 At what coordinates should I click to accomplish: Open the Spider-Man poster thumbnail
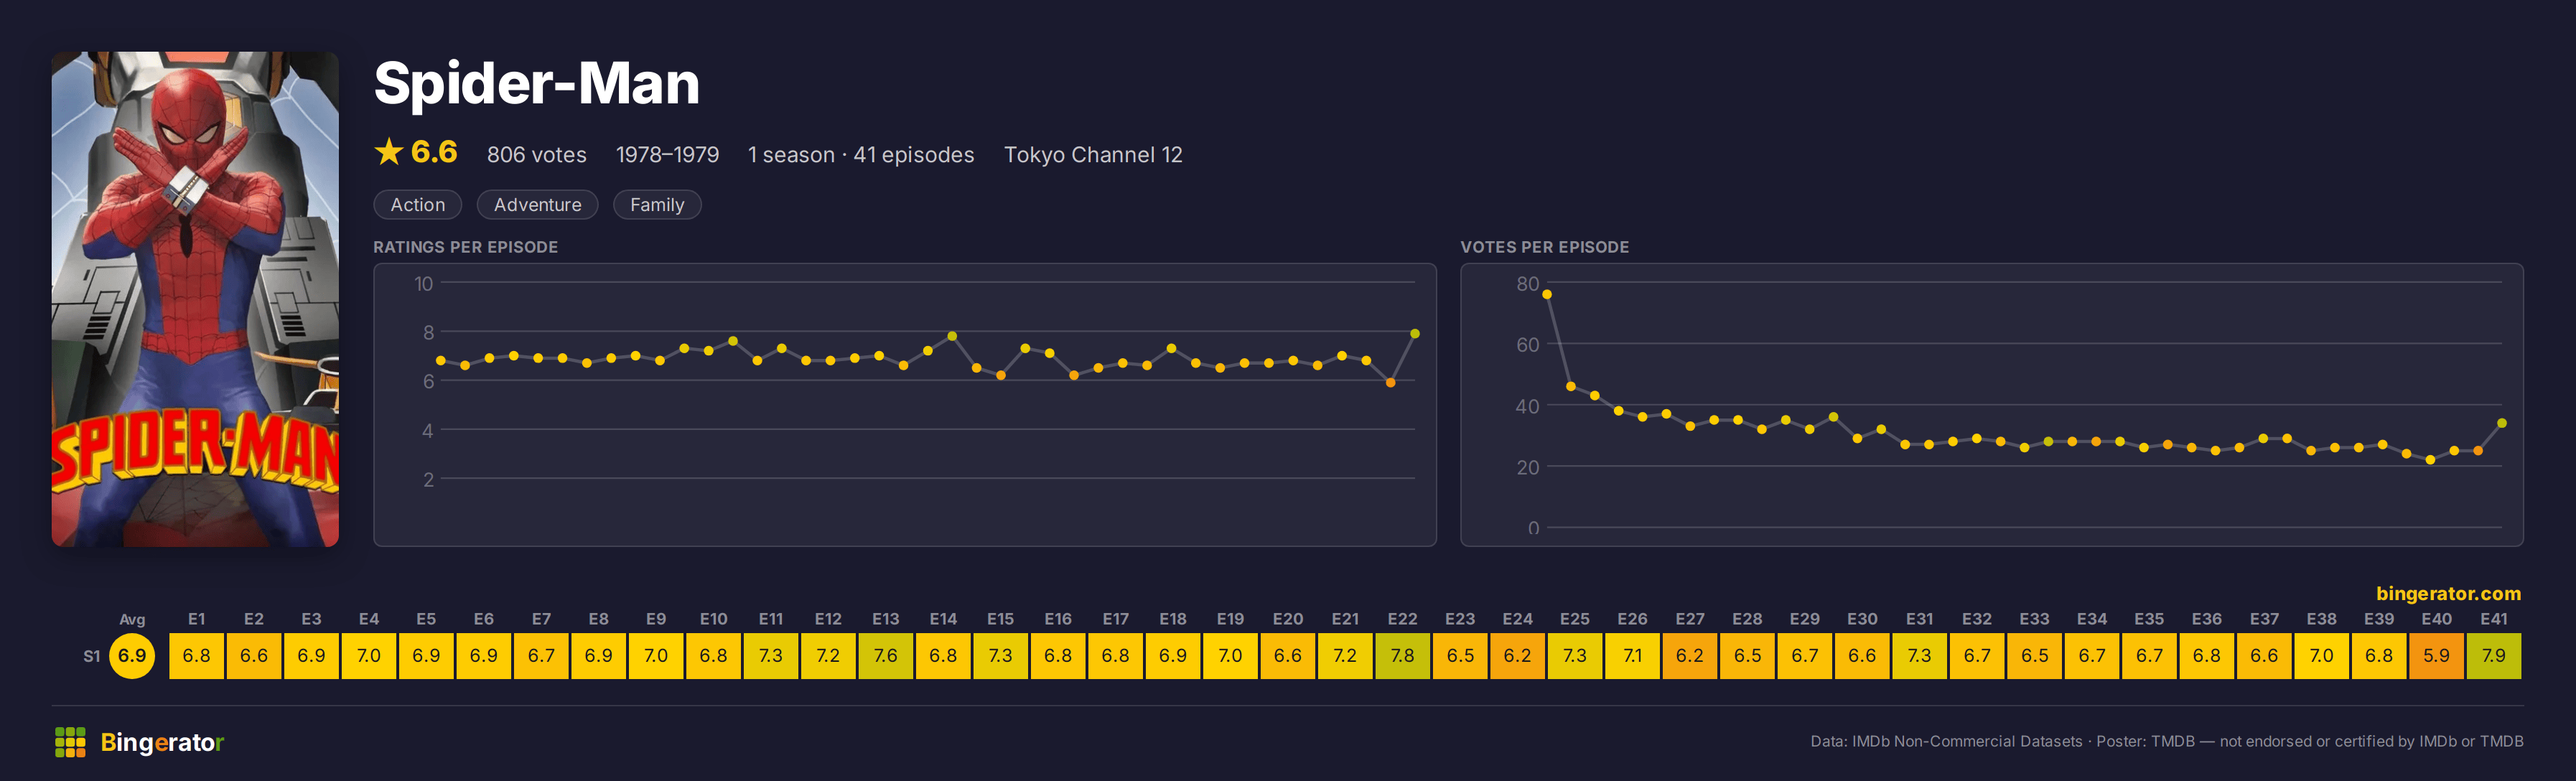pos(195,299)
